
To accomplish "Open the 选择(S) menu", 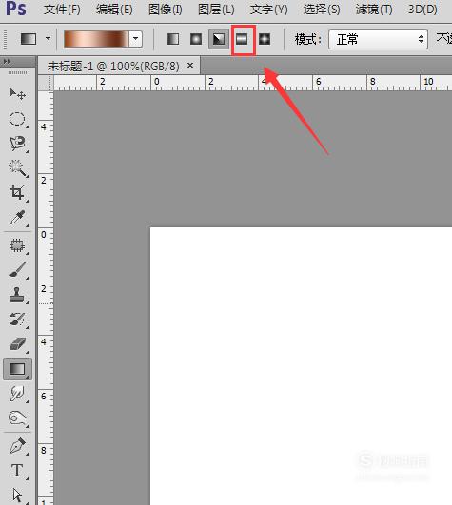I will 322,10.
